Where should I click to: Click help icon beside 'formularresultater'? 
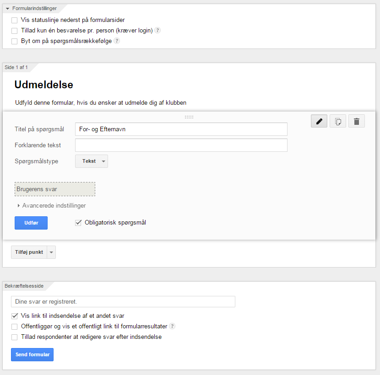[x=172, y=326]
